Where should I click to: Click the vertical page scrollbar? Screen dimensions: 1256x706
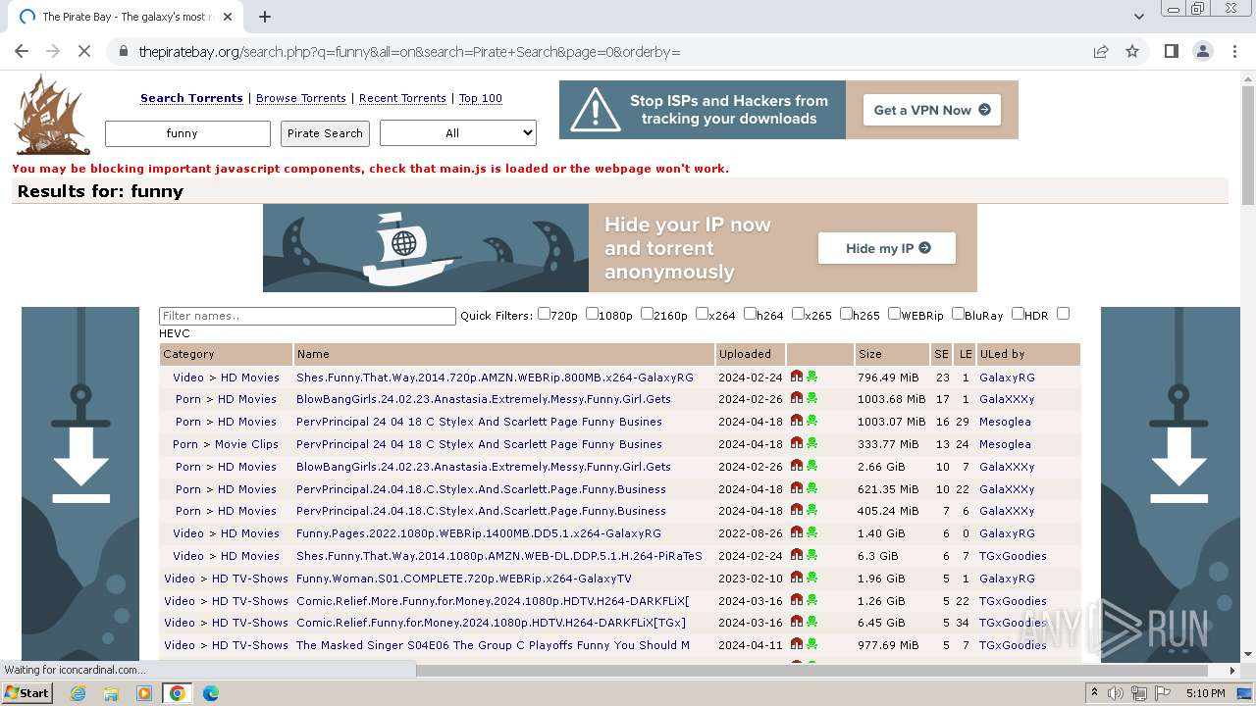click(x=1247, y=147)
